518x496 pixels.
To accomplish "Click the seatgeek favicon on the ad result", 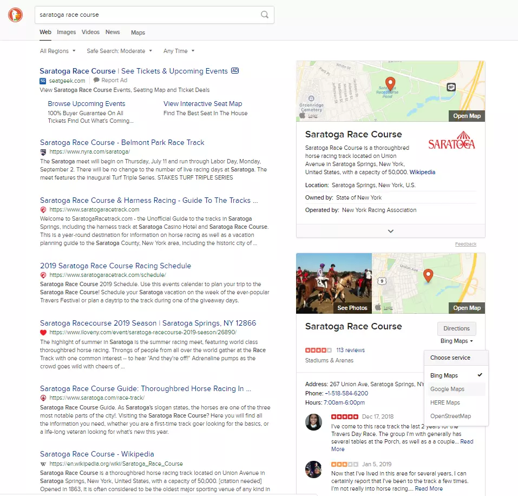I will (42, 81).
